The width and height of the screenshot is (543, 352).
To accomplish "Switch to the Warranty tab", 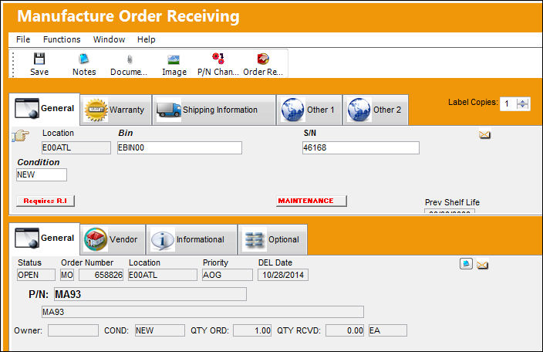I will pyautogui.click(x=116, y=110).
